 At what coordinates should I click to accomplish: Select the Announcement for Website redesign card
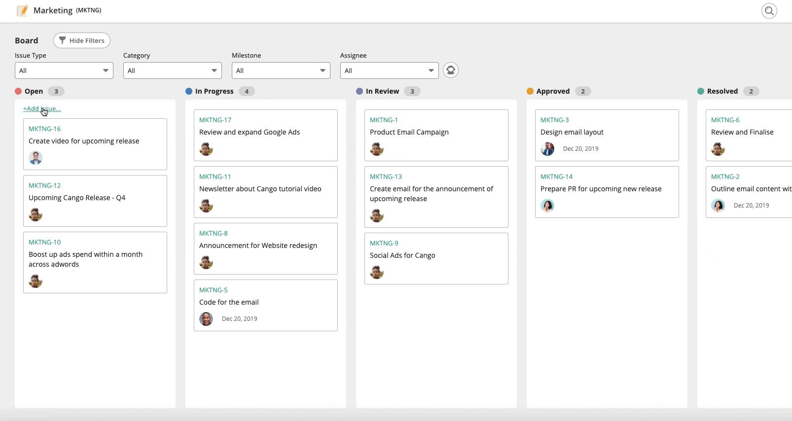point(266,248)
